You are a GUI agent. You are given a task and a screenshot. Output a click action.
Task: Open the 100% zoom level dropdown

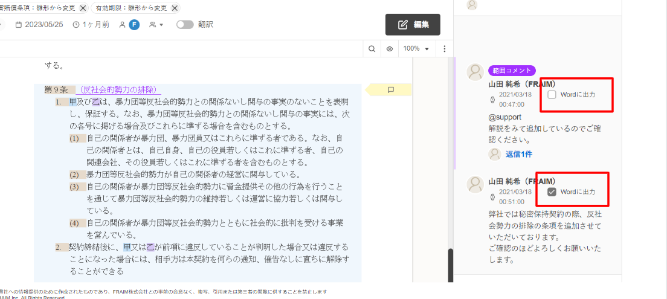pos(416,49)
